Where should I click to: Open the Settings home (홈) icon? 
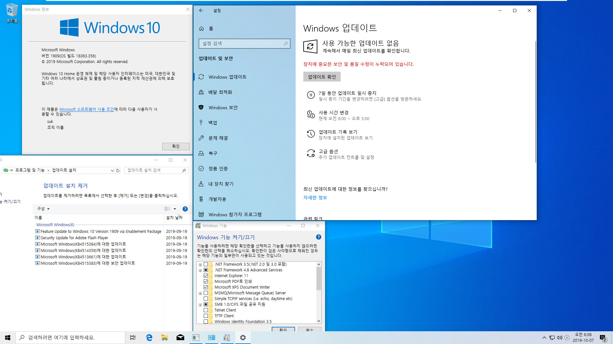tap(201, 28)
